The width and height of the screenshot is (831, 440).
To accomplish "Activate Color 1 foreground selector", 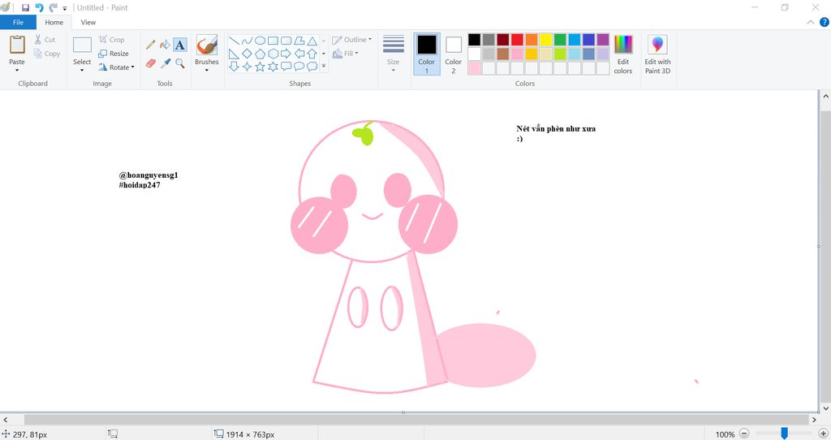I will point(427,54).
